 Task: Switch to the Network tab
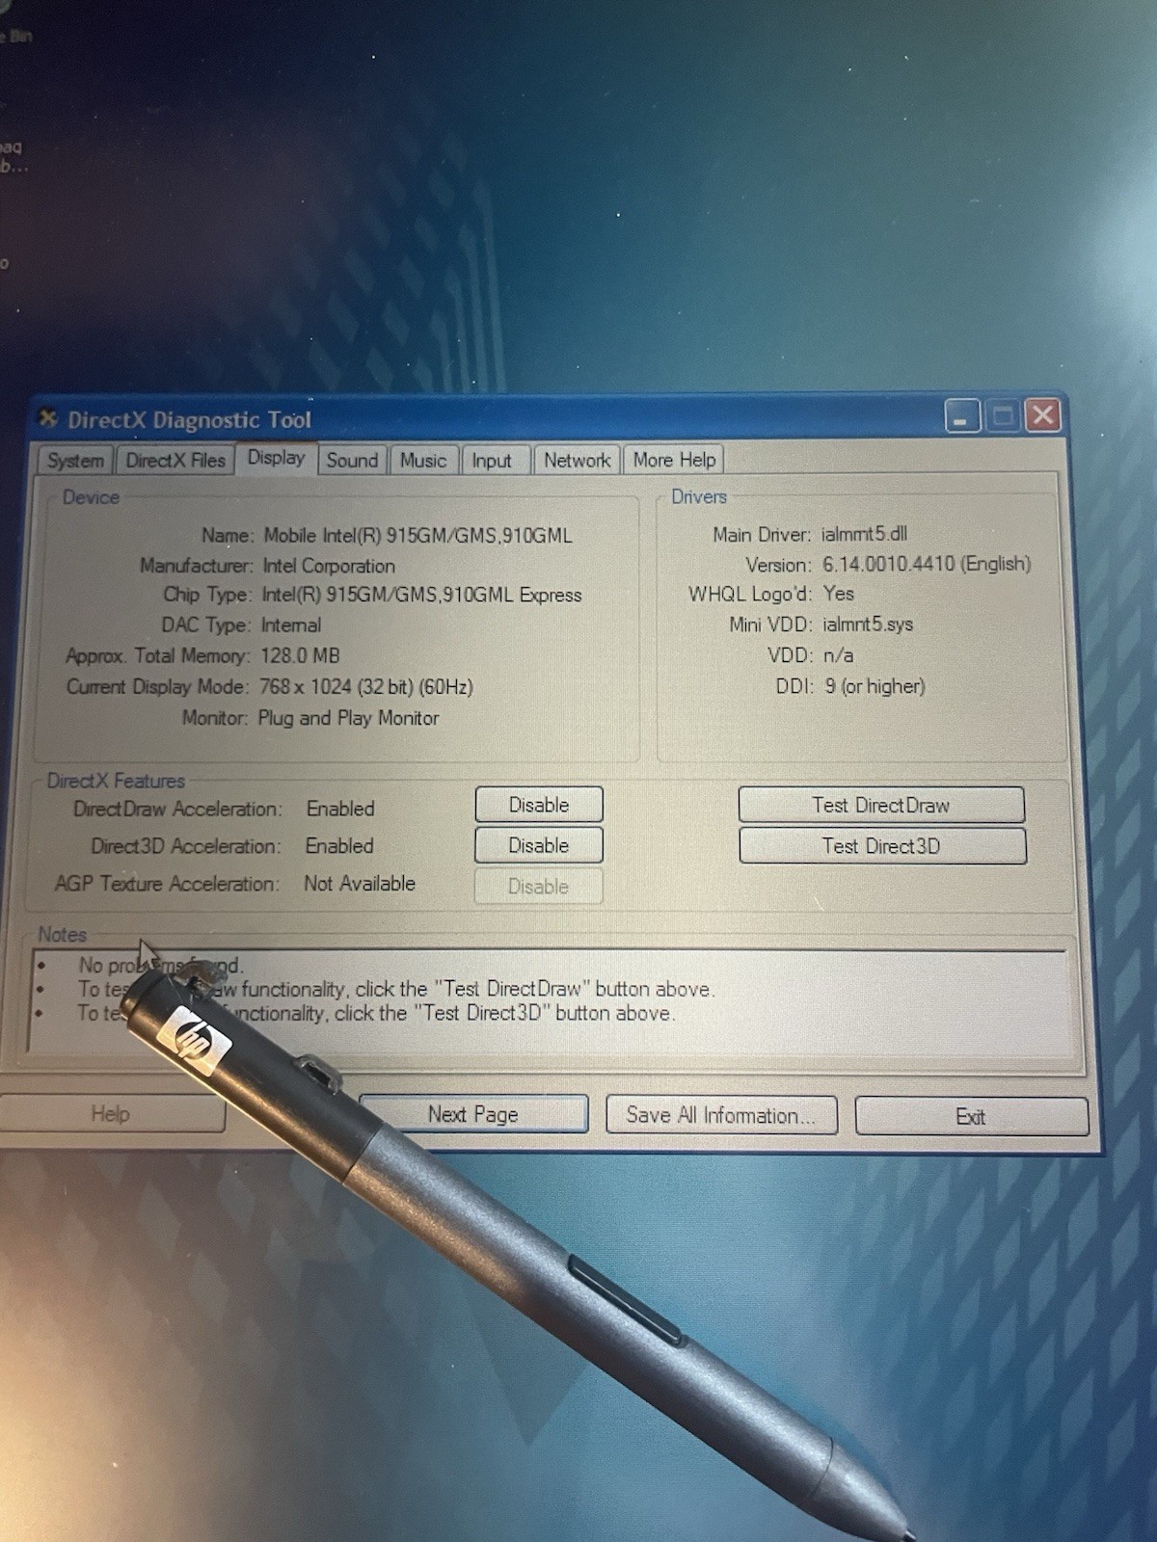(x=577, y=460)
